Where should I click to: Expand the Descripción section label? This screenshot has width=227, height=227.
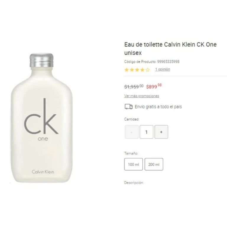tap(134, 183)
